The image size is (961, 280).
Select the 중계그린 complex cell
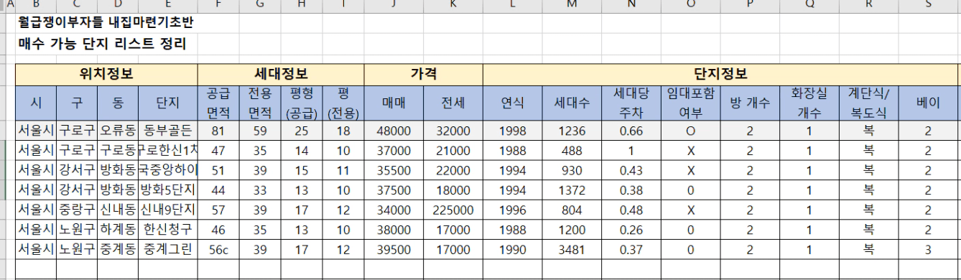(167, 250)
